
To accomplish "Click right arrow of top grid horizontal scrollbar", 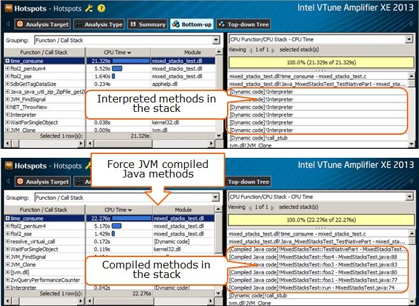I will pyautogui.click(x=211, y=144).
